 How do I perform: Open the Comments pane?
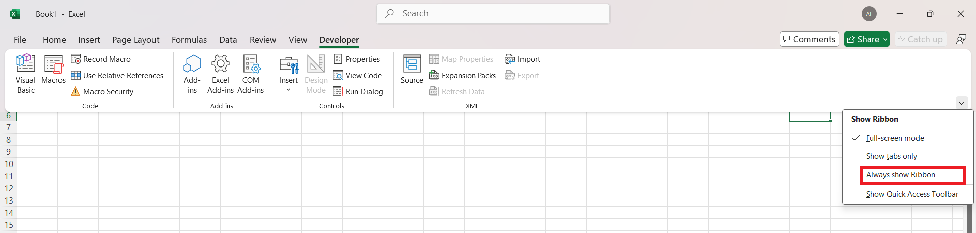click(809, 39)
